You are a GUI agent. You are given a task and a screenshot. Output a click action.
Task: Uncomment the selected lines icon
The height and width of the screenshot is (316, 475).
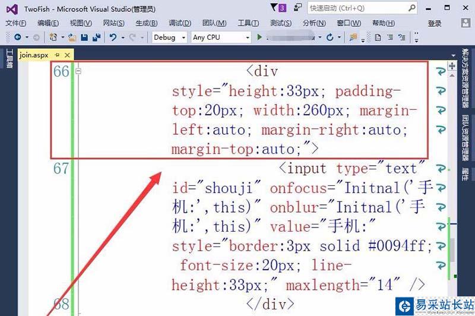[x=402, y=37]
